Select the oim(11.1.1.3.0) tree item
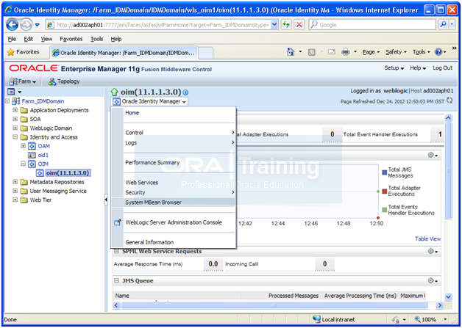The width and height of the screenshot is (462, 328). (68, 173)
